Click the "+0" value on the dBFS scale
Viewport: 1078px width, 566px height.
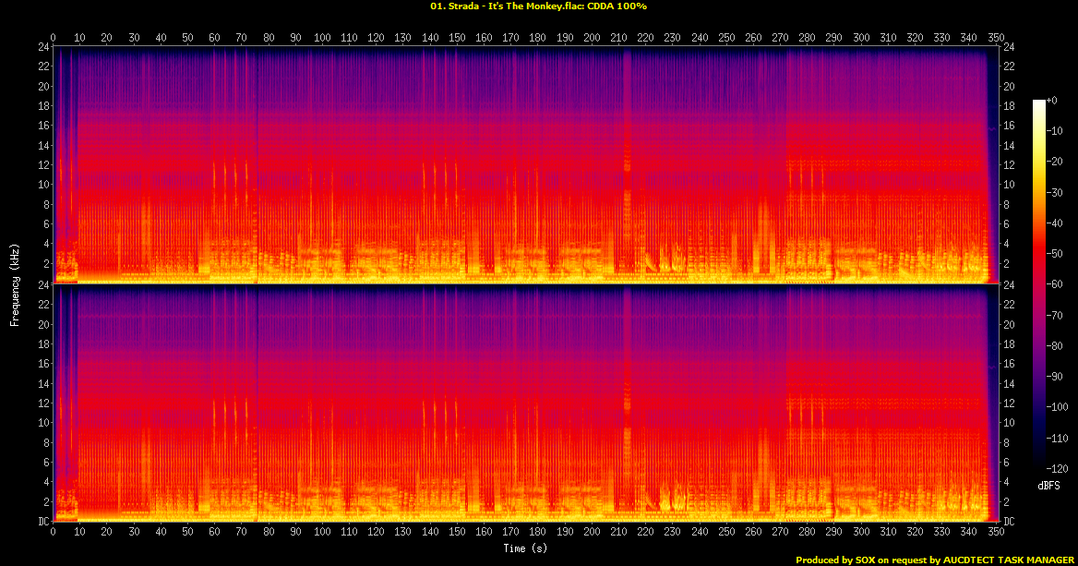(1052, 101)
